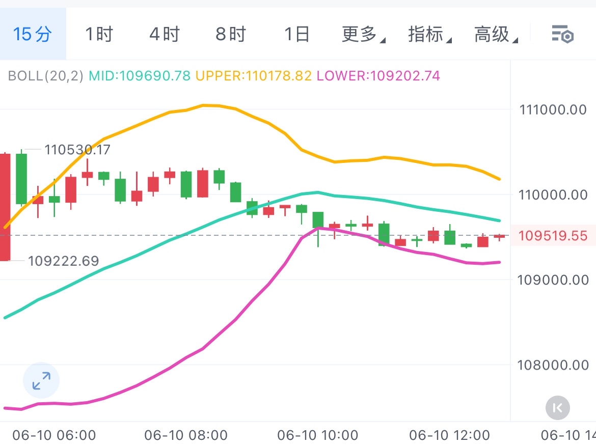This screenshot has height=446, width=596.
Task: Click the 06-10 08:00 time label
Action: pyautogui.click(x=186, y=435)
